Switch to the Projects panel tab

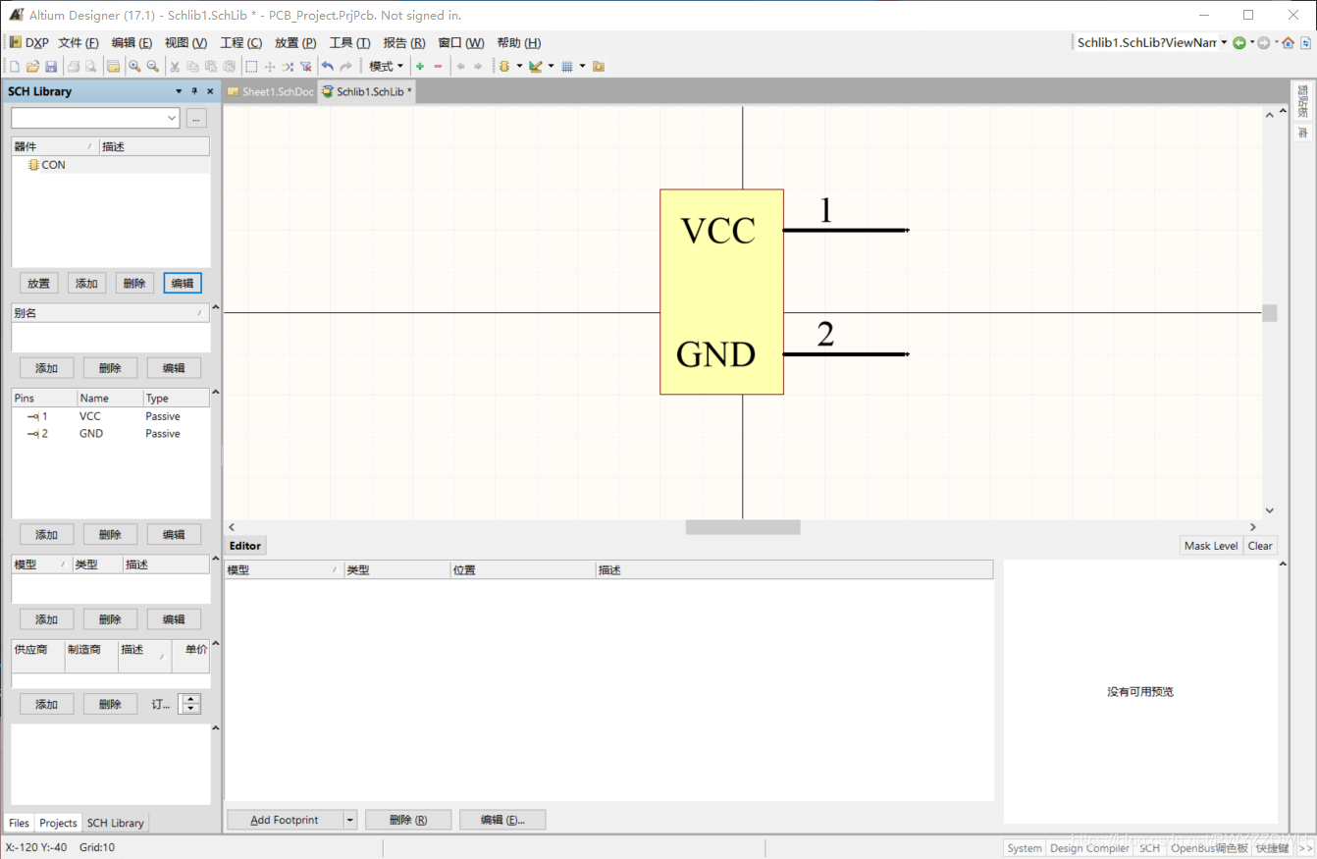pos(58,823)
